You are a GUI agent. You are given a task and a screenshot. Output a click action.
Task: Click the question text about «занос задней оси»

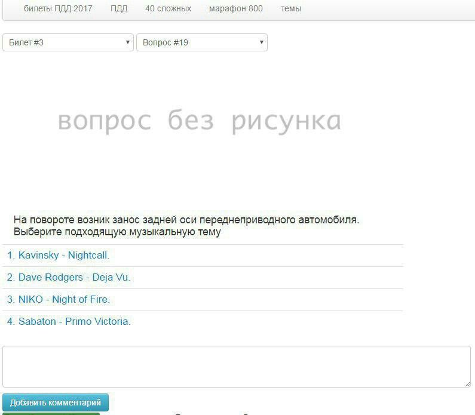[186, 226]
